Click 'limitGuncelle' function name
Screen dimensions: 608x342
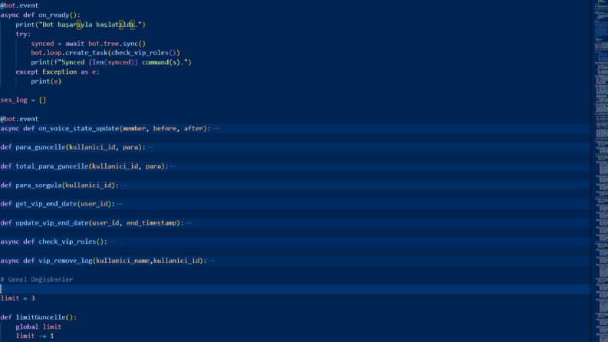41,317
